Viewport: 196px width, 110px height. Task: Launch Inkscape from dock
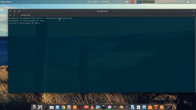pyautogui.click(x=104, y=107)
